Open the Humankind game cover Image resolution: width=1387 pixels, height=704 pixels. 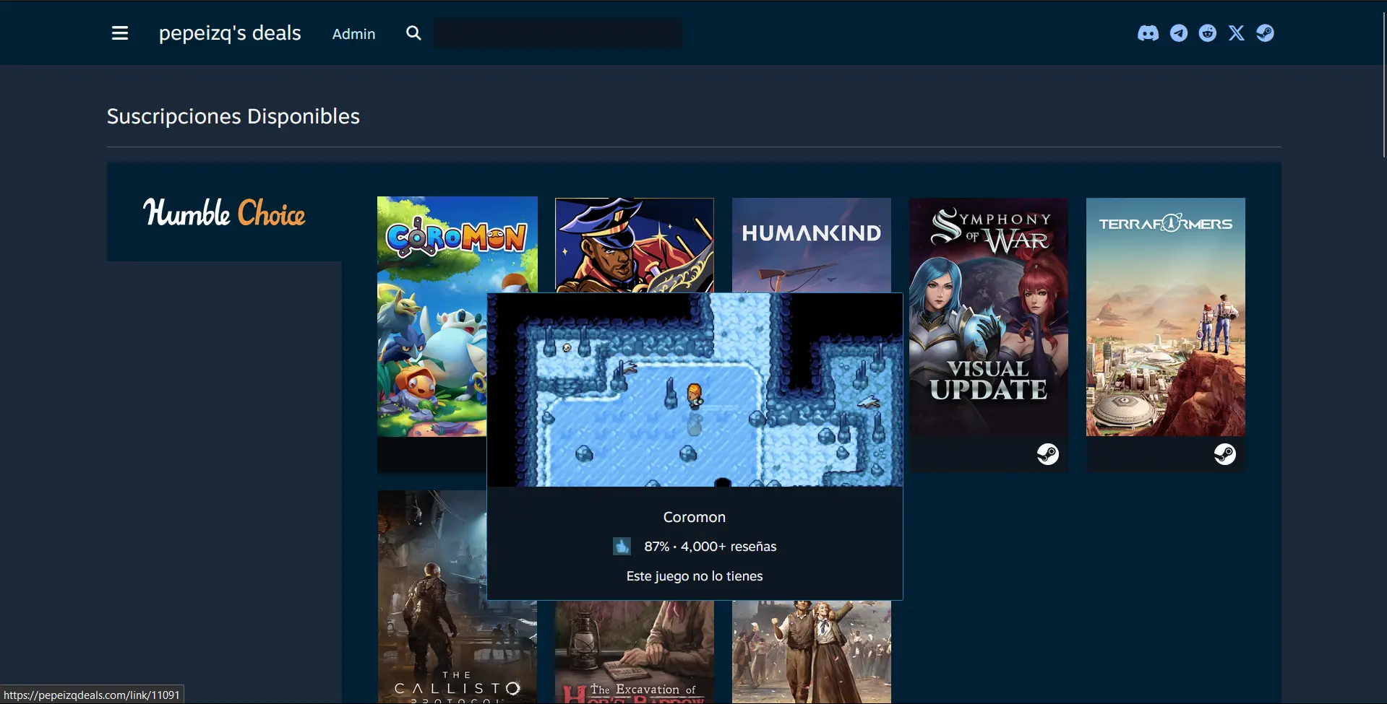(811, 245)
